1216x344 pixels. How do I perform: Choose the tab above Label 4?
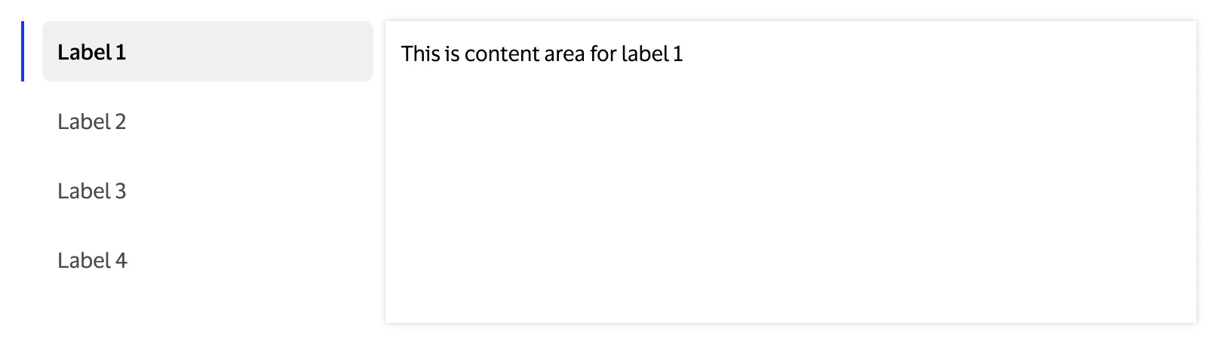(91, 191)
